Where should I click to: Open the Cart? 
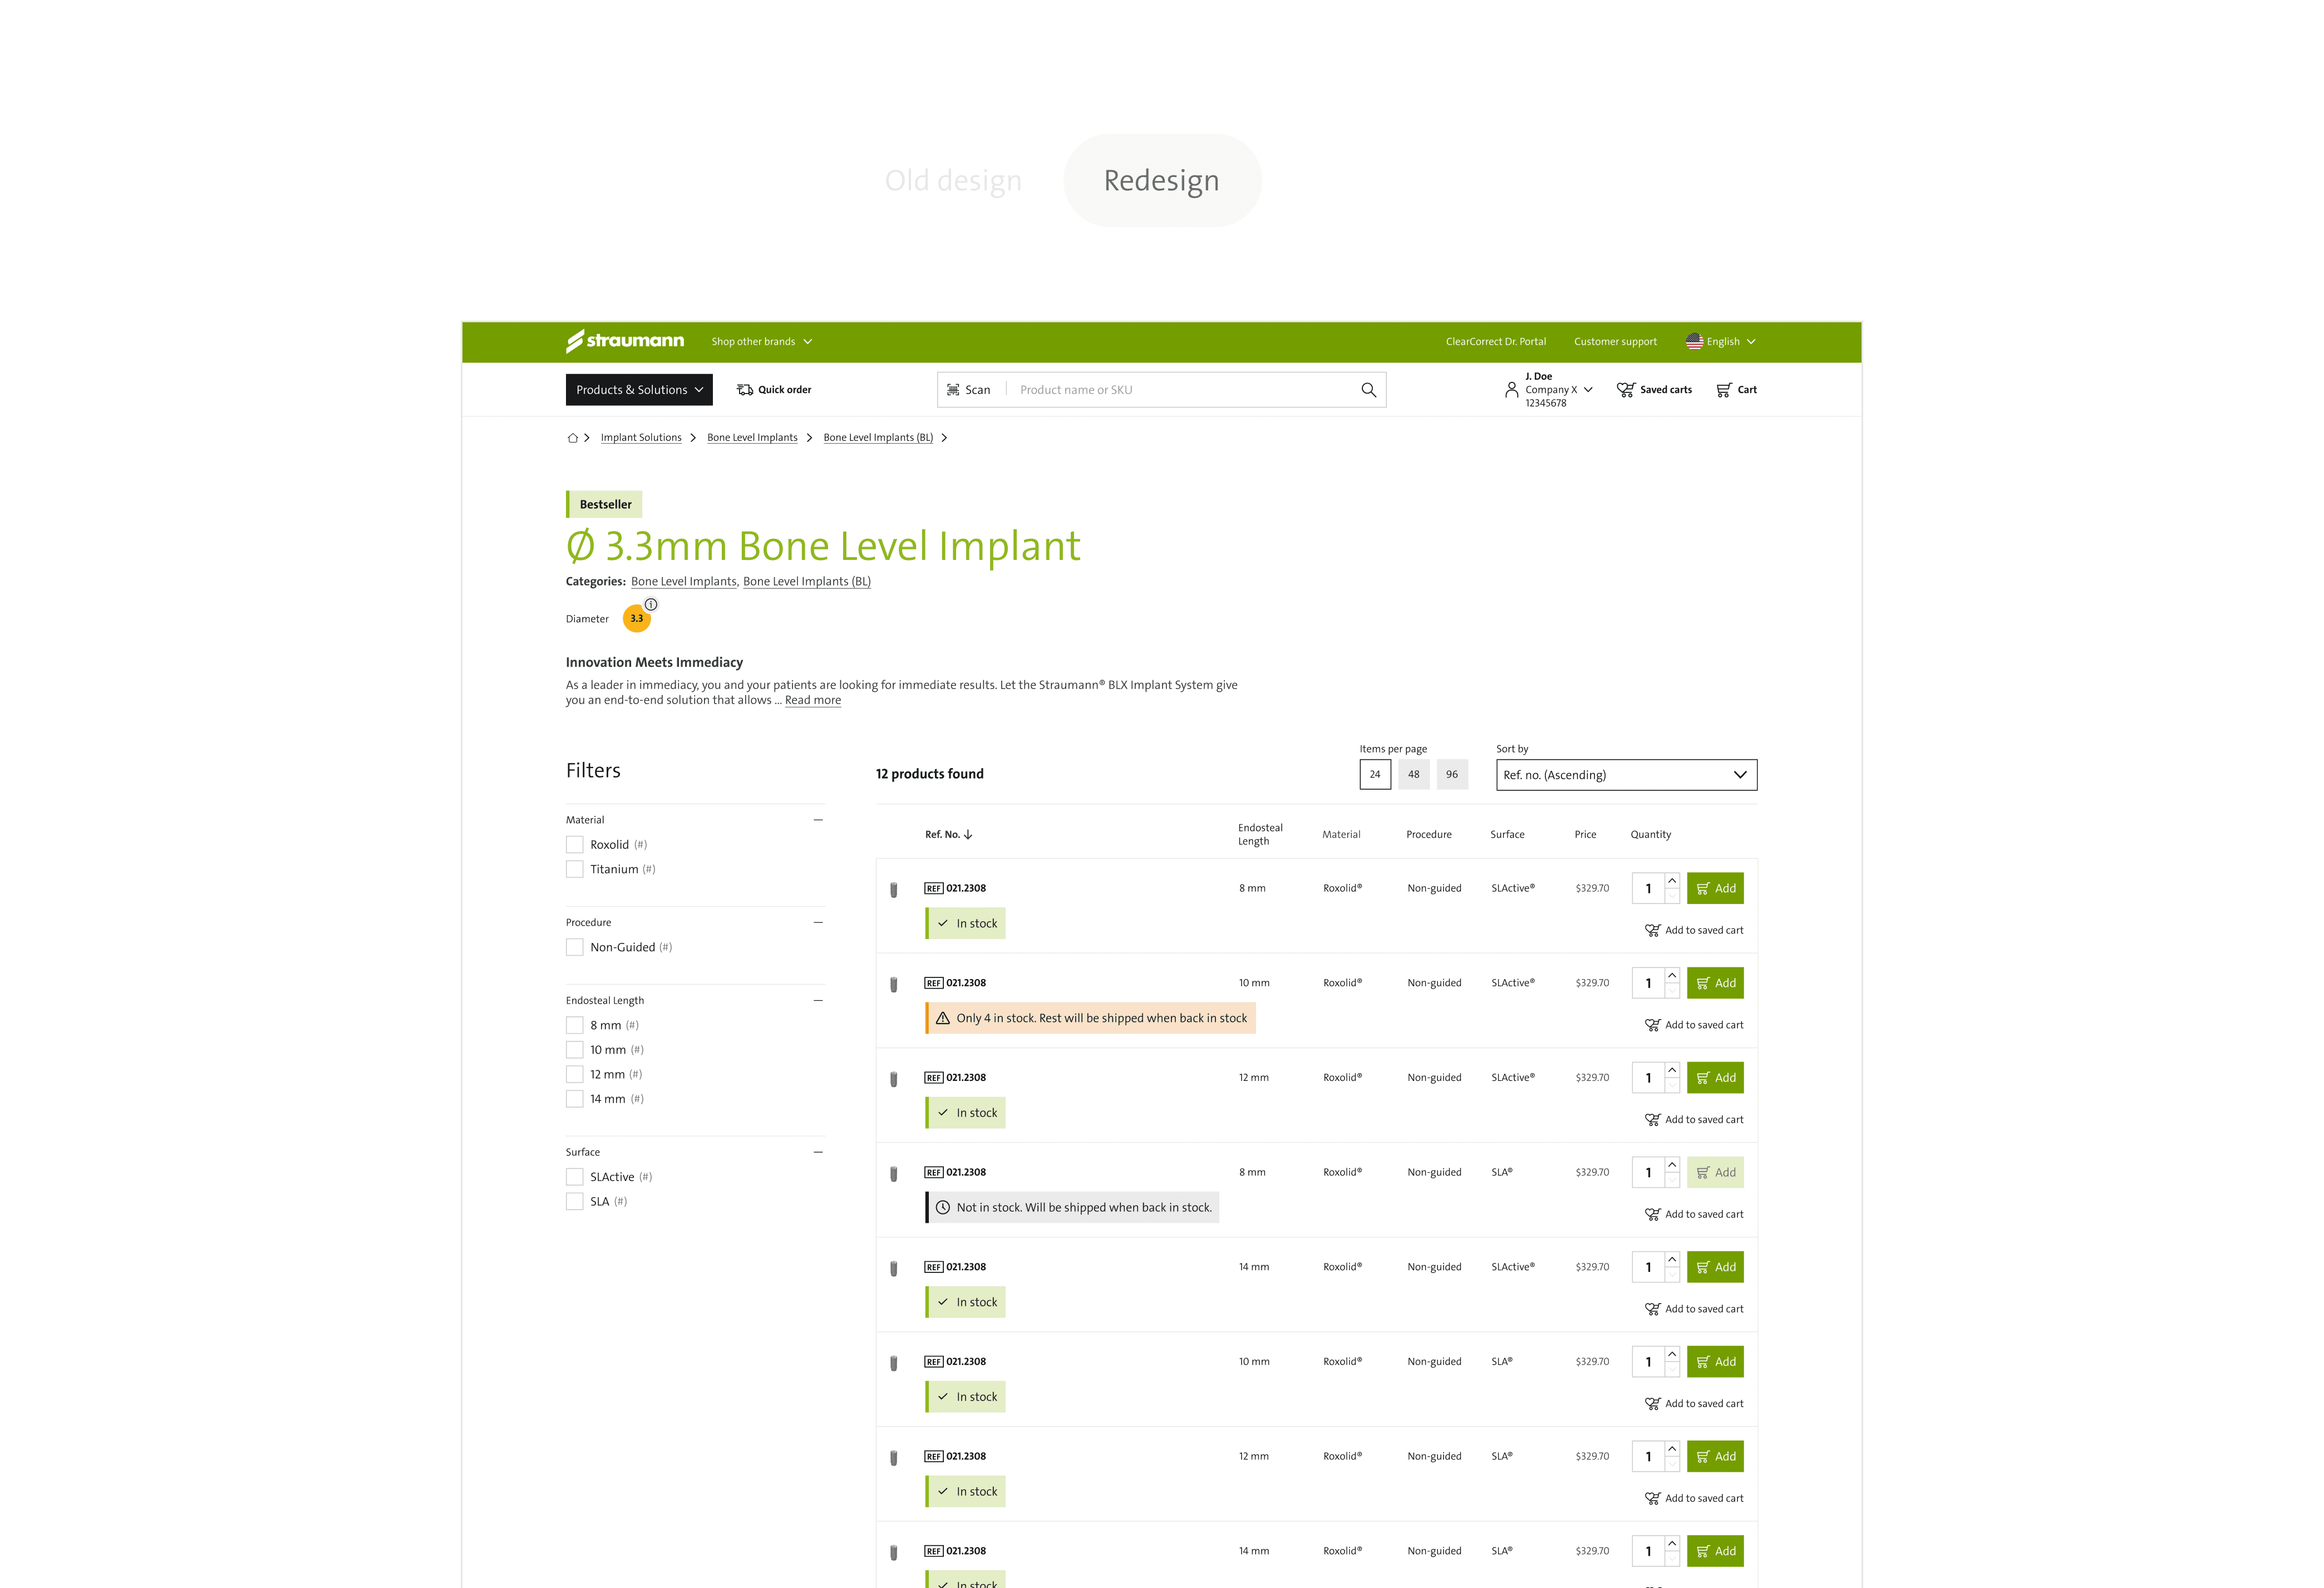[1736, 390]
